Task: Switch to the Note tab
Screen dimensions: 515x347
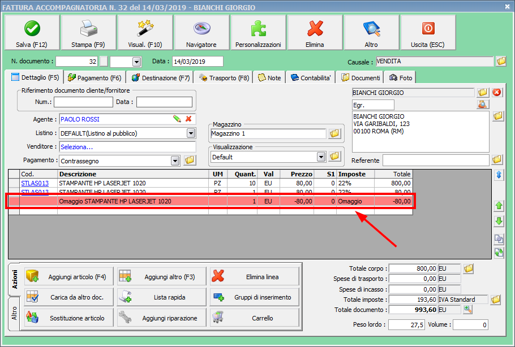Action: point(269,78)
